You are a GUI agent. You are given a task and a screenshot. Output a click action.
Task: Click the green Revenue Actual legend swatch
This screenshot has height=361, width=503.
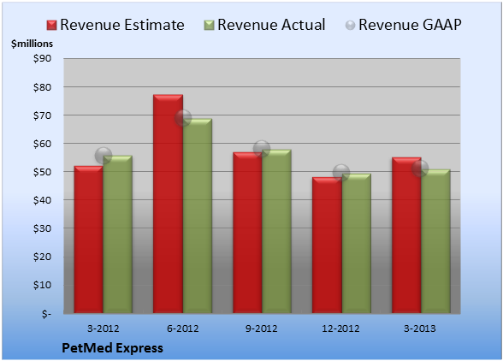(209, 25)
